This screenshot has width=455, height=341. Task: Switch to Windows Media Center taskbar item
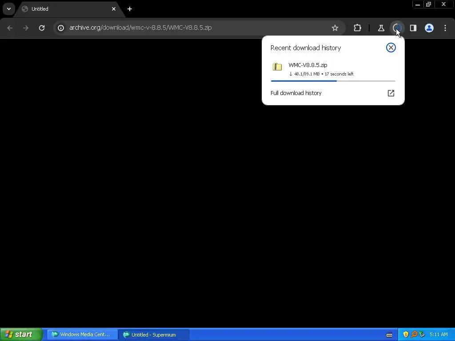click(x=82, y=334)
